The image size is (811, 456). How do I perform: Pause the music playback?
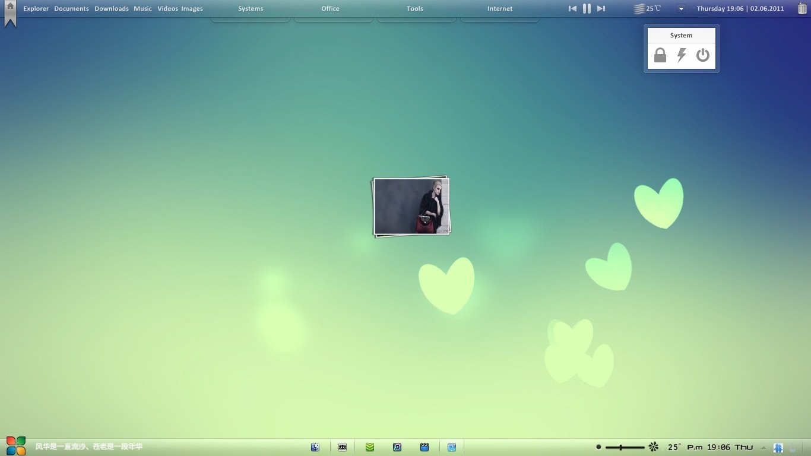(587, 8)
